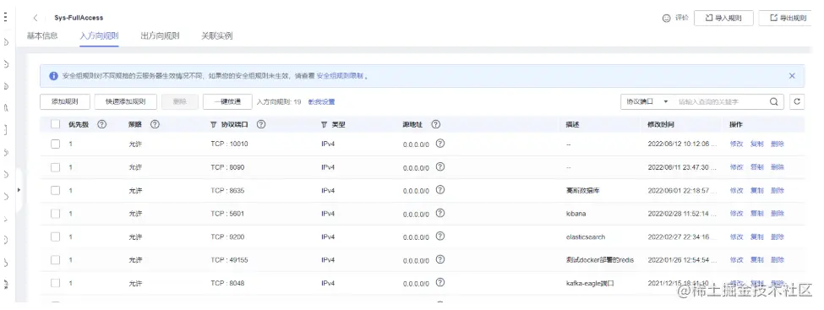Image resolution: width=824 pixels, height=310 pixels.
Task: Go back using arrow beside Sys-FullAccess
Action: pyautogui.click(x=35, y=18)
